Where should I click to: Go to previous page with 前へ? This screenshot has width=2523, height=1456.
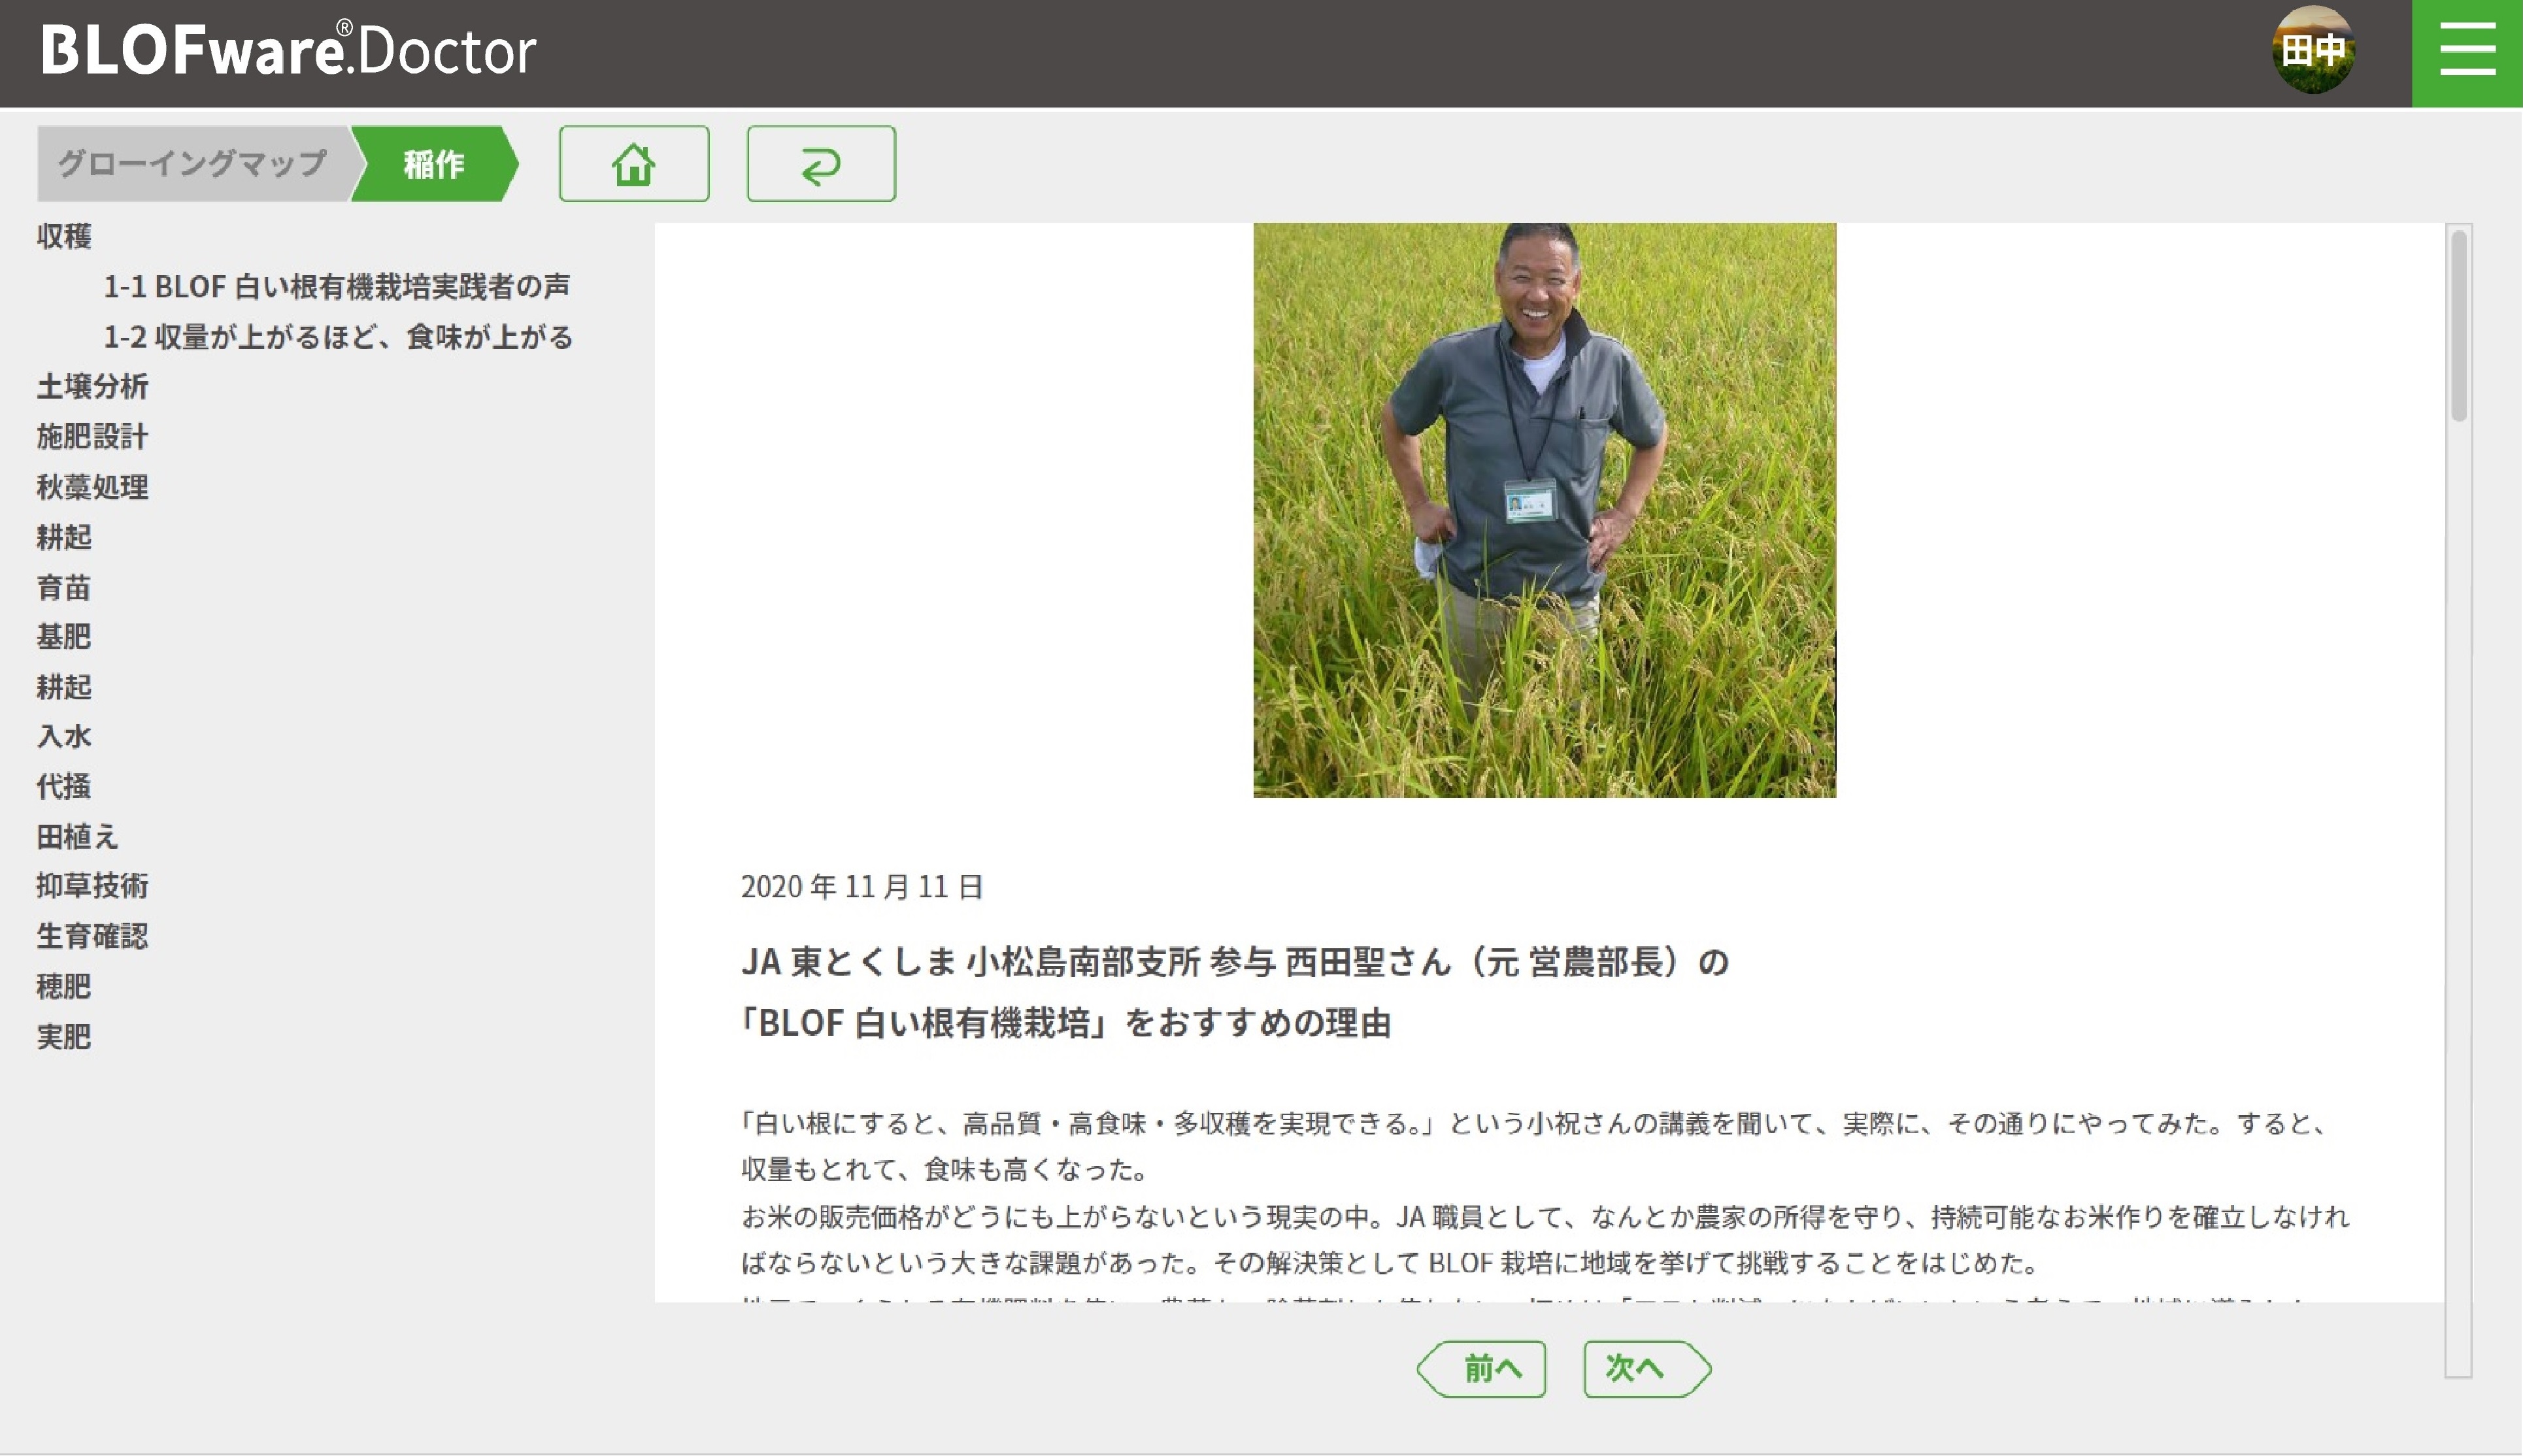point(1482,1368)
